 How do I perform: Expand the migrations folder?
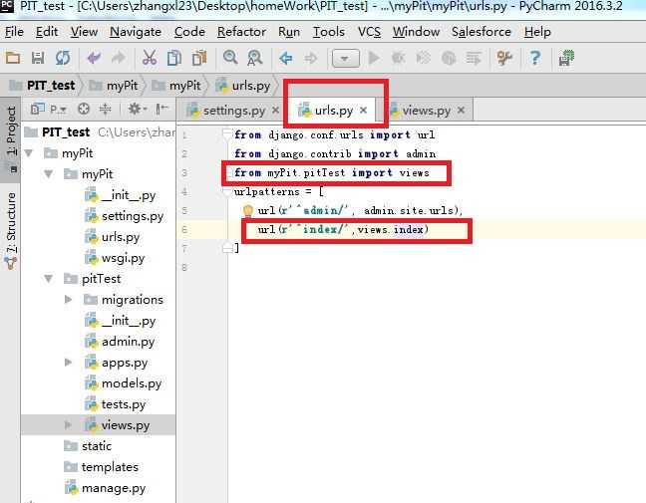[69, 300]
